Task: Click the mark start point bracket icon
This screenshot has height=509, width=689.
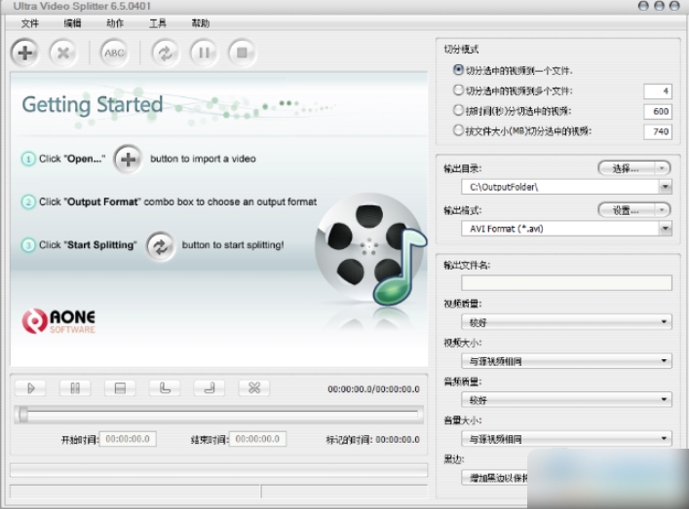Action: click(x=165, y=388)
